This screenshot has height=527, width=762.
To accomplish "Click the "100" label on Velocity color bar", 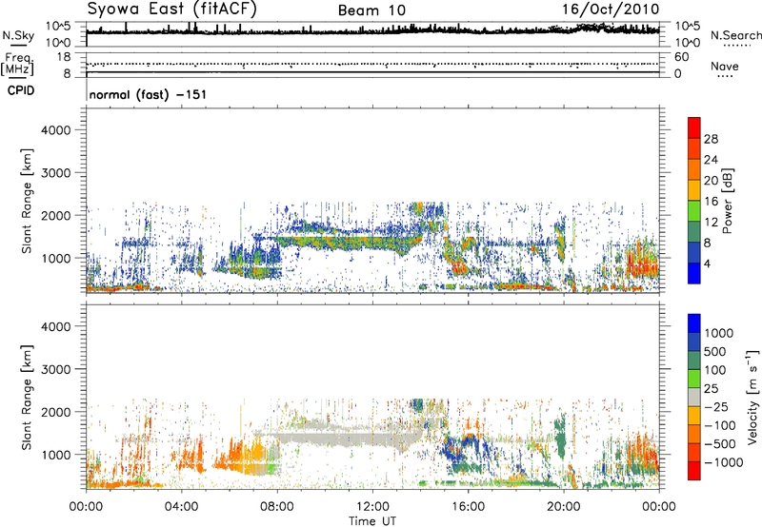I will point(715,370).
